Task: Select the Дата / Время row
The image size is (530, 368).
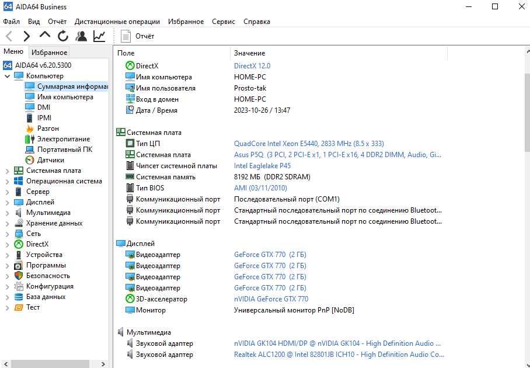Action: pos(281,110)
